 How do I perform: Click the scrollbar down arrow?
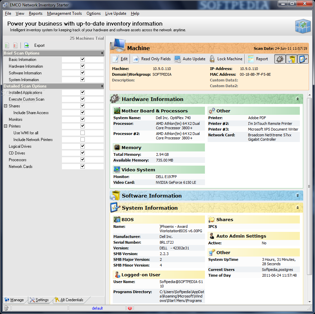(309, 302)
